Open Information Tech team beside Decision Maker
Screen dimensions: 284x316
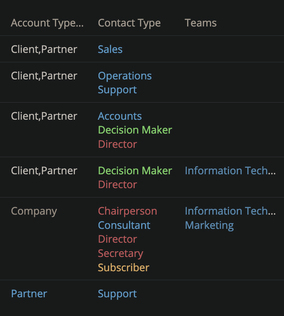[230, 171]
